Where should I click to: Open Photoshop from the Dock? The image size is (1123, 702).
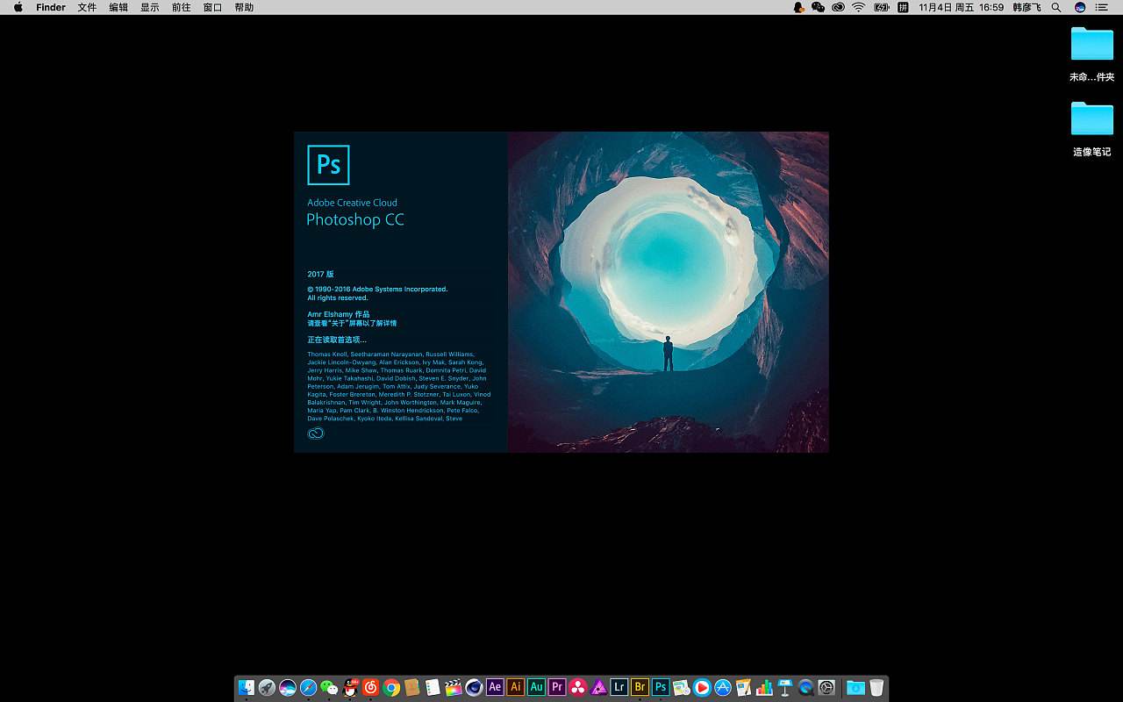[x=661, y=688]
